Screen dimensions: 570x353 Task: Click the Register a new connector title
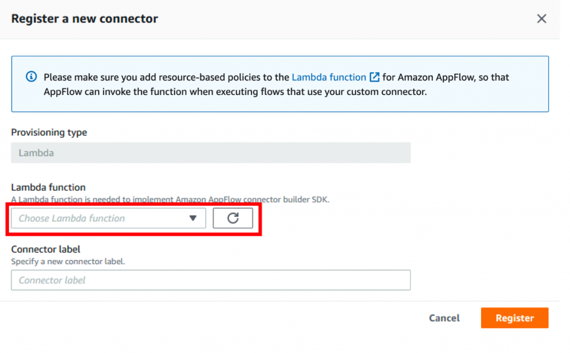84,18
